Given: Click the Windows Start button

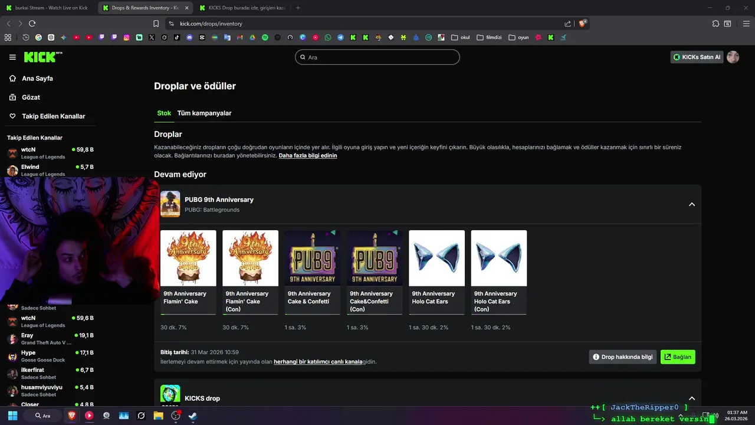Looking at the screenshot, I should 12,416.
